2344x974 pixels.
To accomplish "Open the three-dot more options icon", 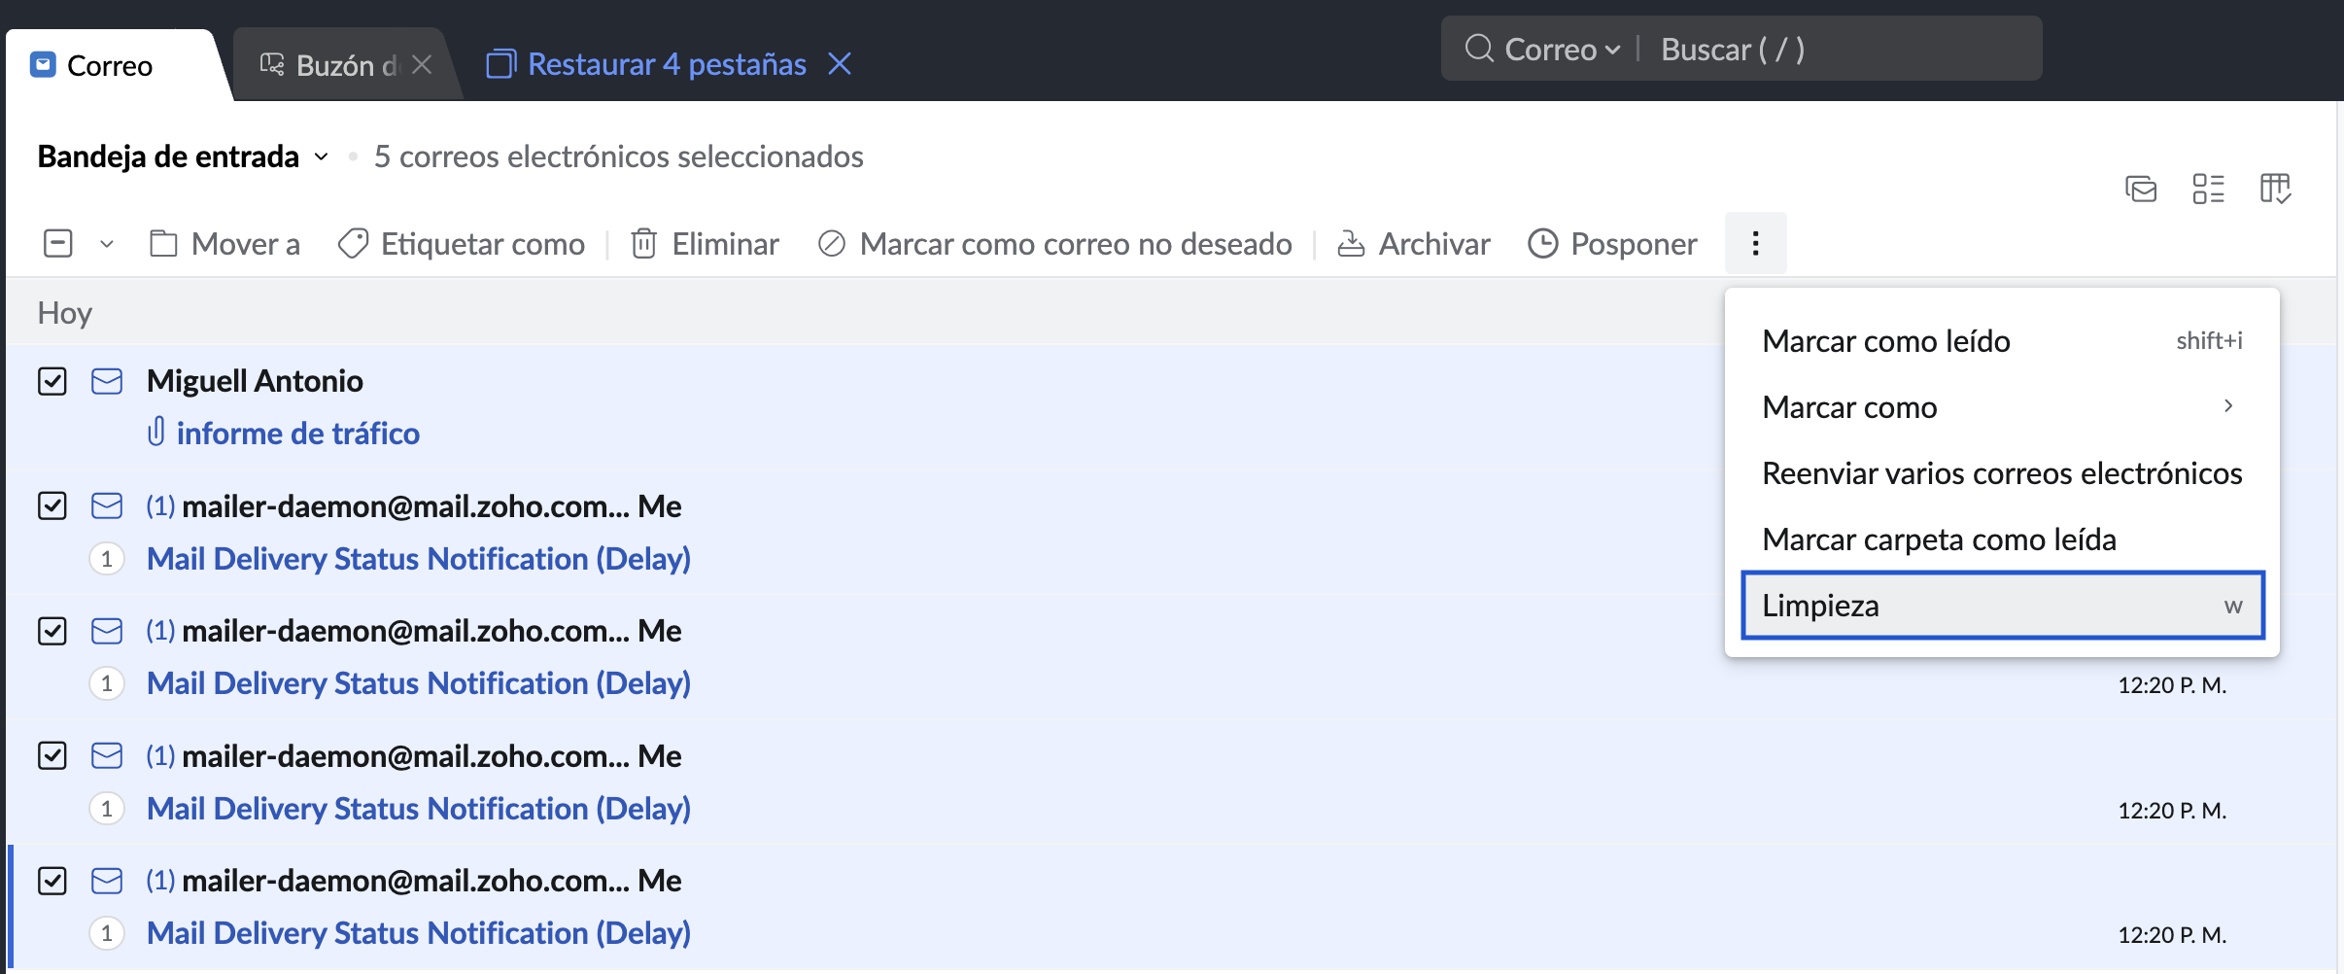I will tap(1755, 242).
